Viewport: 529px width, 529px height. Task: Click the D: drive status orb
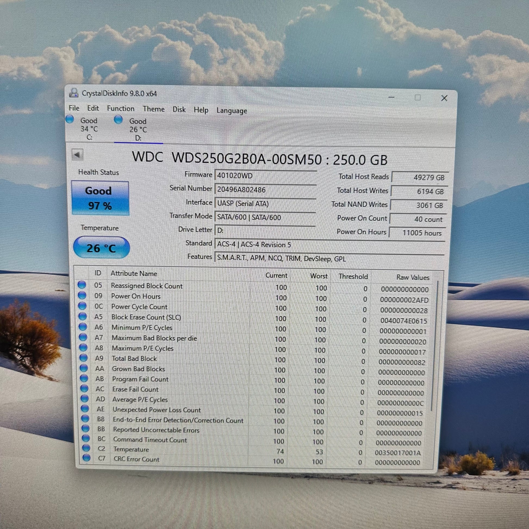click(118, 120)
